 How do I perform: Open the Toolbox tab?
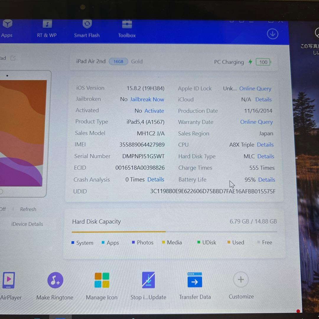click(127, 29)
